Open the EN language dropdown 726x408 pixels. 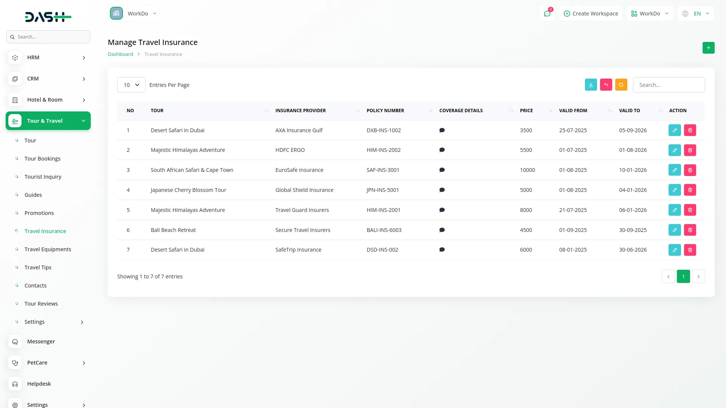pos(696,14)
